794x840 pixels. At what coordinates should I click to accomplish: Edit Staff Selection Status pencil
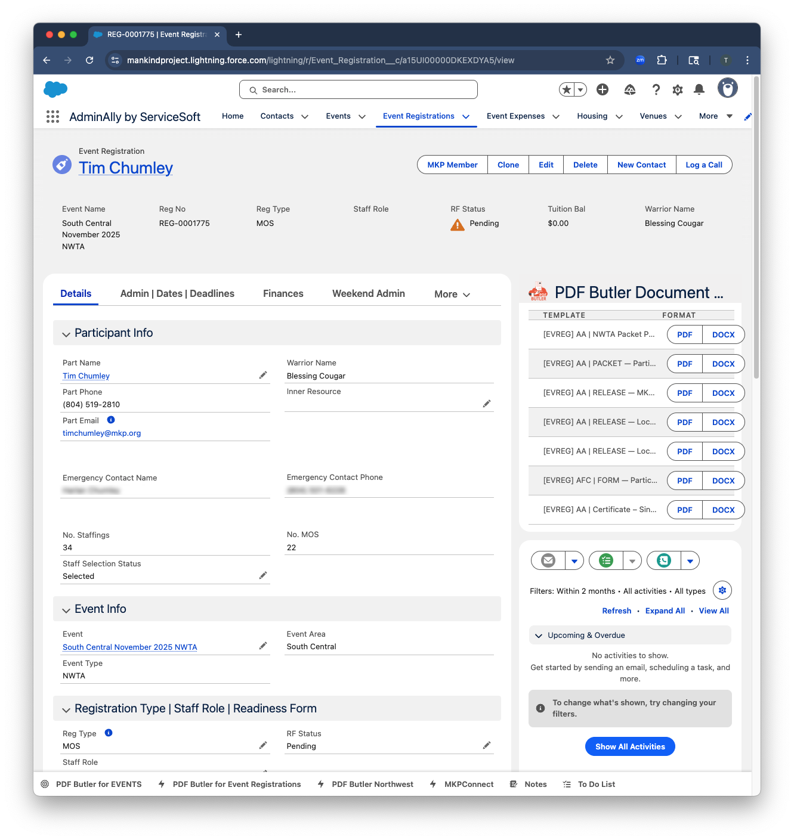(x=263, y=575)
